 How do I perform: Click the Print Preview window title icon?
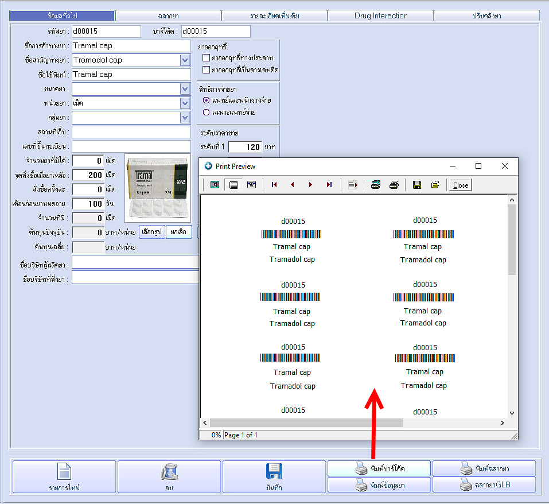point(208,166)
